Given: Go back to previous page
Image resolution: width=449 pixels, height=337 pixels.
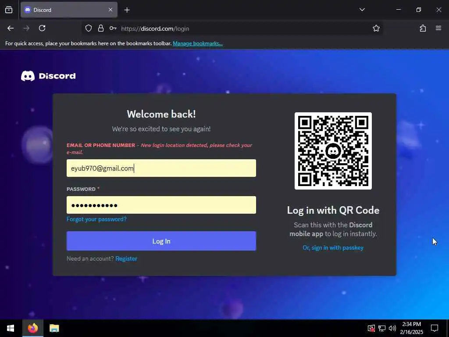Looking at the screenshot, I should click(x=11, y=28).
